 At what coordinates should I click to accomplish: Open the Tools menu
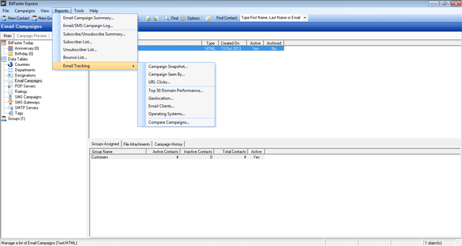tap(79, 11)
